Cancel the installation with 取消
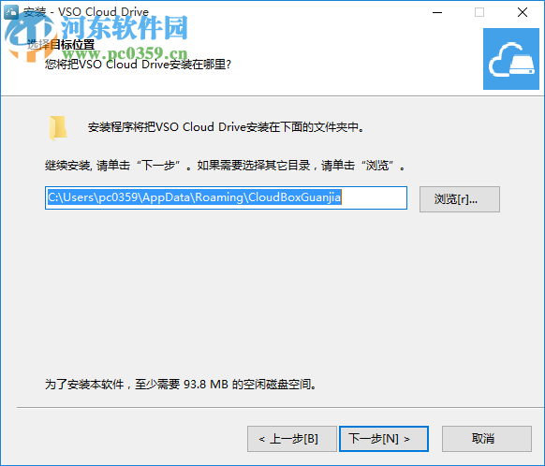Image resolution: width=545 pixels, height=466 pixels. [x=486, y=439]
